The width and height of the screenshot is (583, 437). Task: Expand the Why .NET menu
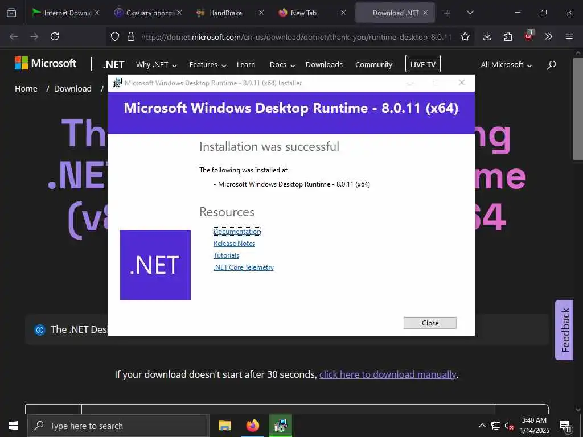(x=156, y=65)
